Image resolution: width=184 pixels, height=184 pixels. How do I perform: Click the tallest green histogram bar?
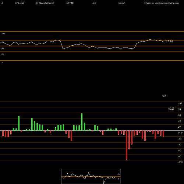click(x=82, y=122)
